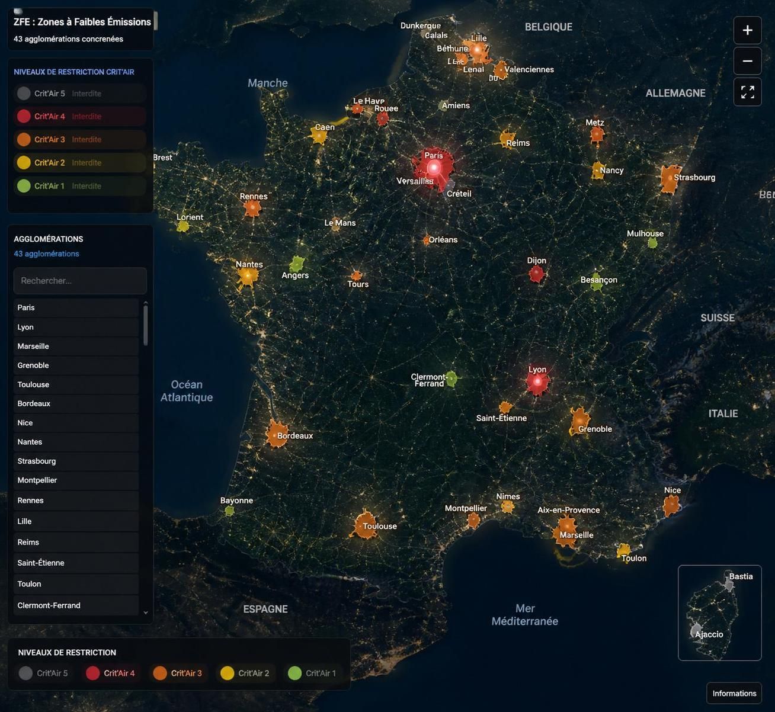Click the green Bayonne zone marker

229,511
